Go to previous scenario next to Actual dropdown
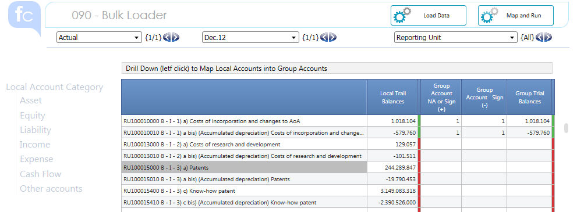The width and height of the screenshot is (577, 212). point(167,37)
